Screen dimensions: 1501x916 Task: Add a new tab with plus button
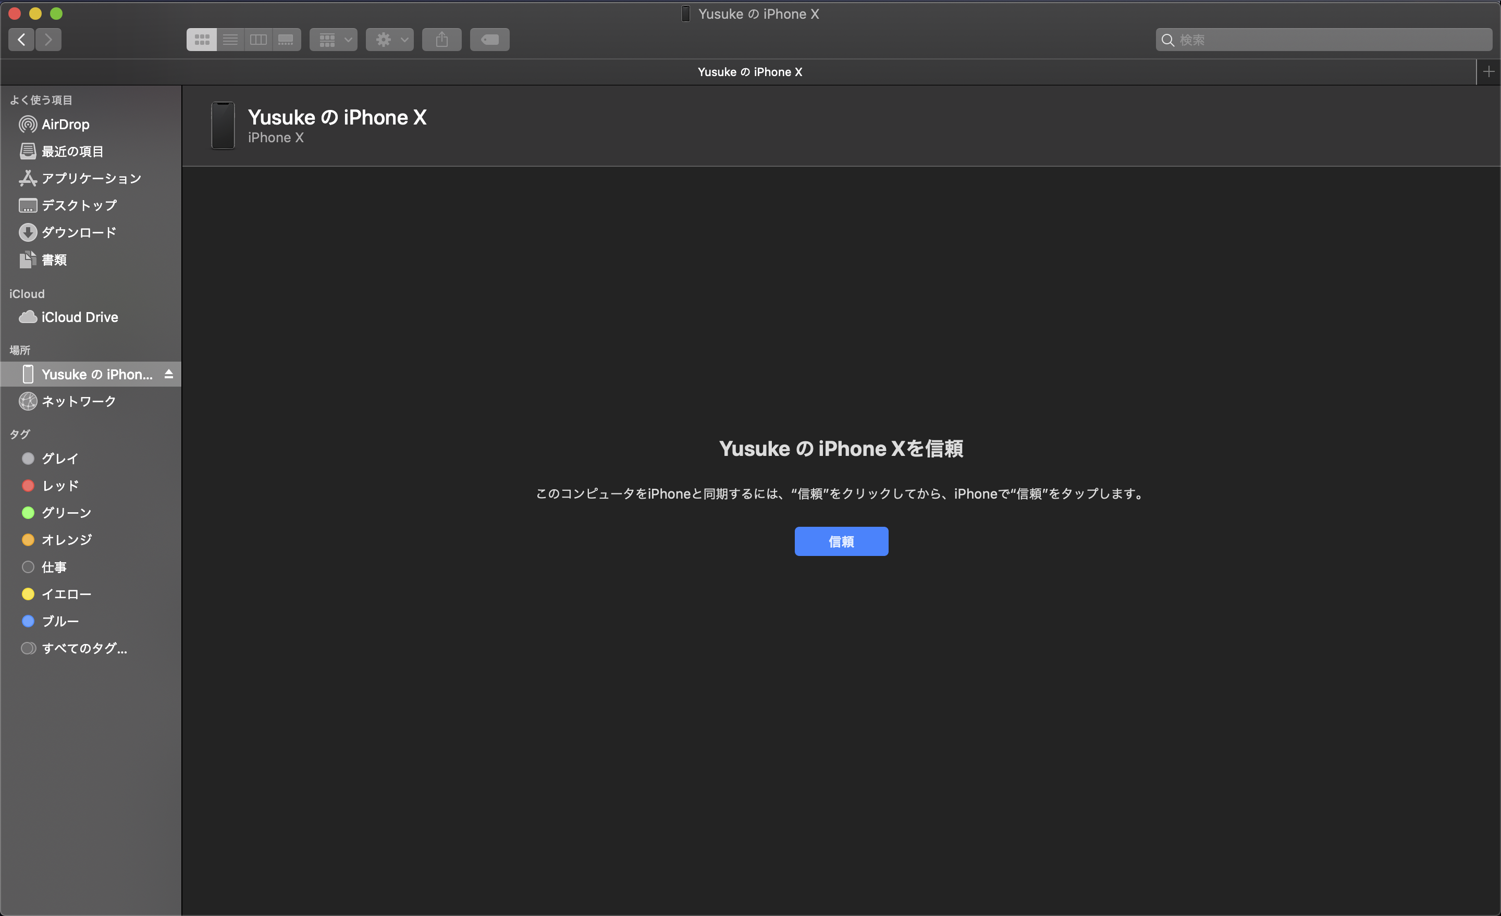pos(1488,72)
